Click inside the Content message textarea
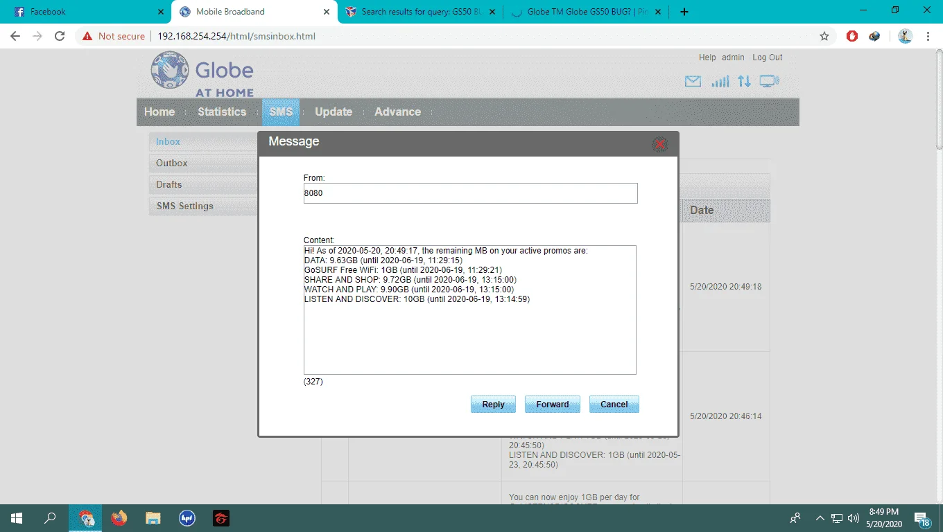 click(470, 310)
